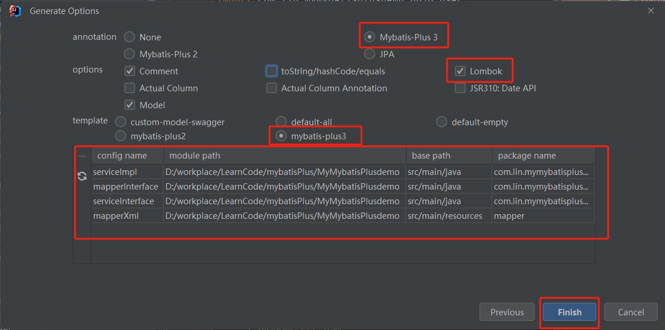Image resolution: width=665 pixels, height=330 pixels.
Task: Click the minus icon above the config table
Action: point(82,156)
